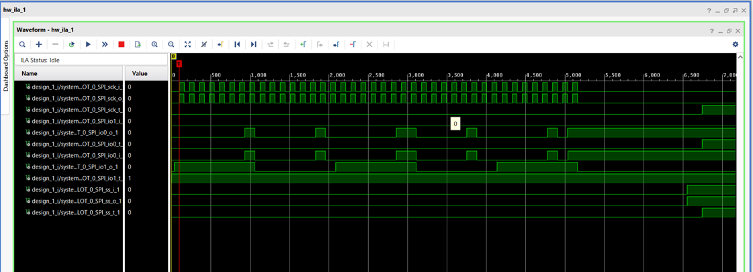Jump to the first time sample
This screenshot has height=272, width=753.
click(x=237, y=44)
